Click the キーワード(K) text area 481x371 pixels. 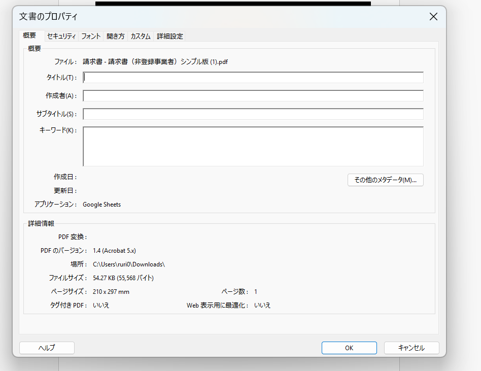point(253,146)
